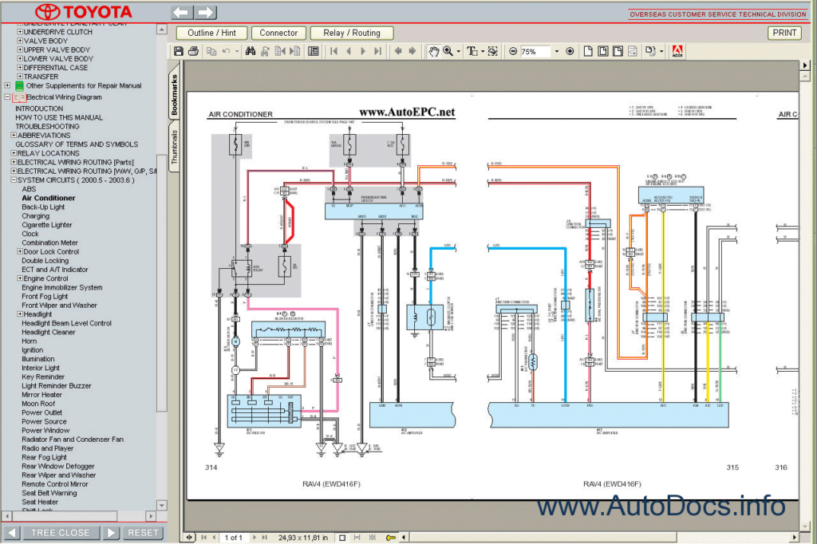The height and width of the screenshot is (544, 817).
Task: Click the page number field '1 of 1'
Action: (x=234, y=538)
